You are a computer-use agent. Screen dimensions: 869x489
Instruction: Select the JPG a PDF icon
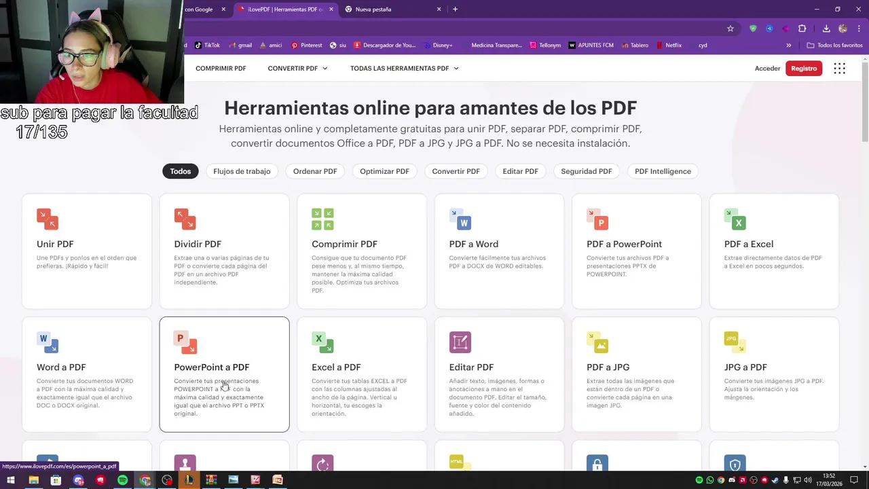[735, 342]
